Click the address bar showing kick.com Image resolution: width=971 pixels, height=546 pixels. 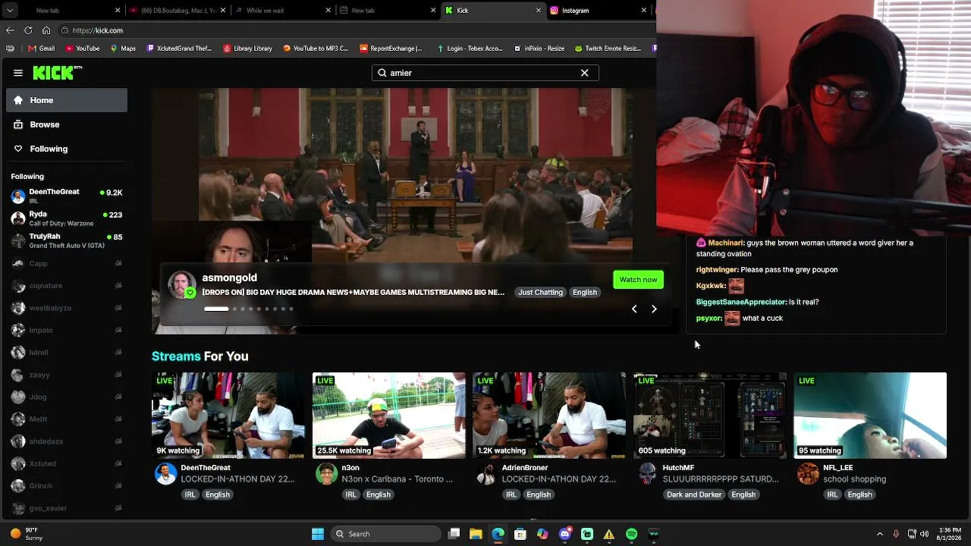[355, 30]
